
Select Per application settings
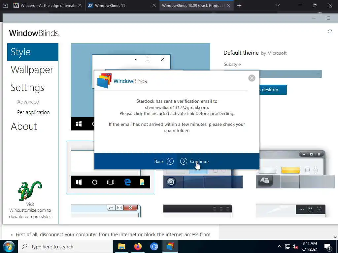click(x=33, y=112)
